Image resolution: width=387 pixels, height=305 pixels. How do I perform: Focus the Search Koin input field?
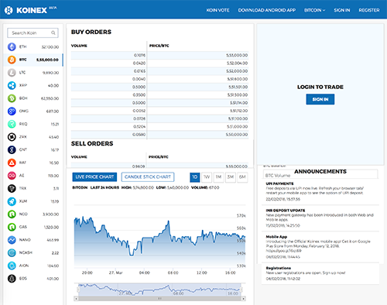33,33
